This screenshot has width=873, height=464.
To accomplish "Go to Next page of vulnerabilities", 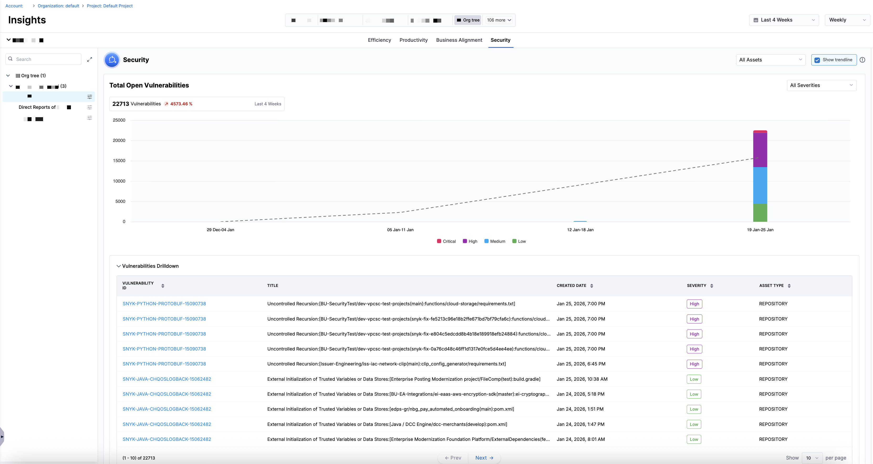I will [484, 458].
